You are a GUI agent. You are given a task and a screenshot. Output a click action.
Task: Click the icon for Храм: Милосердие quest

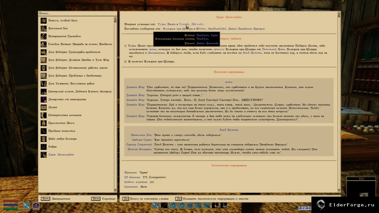click(44, 155)
